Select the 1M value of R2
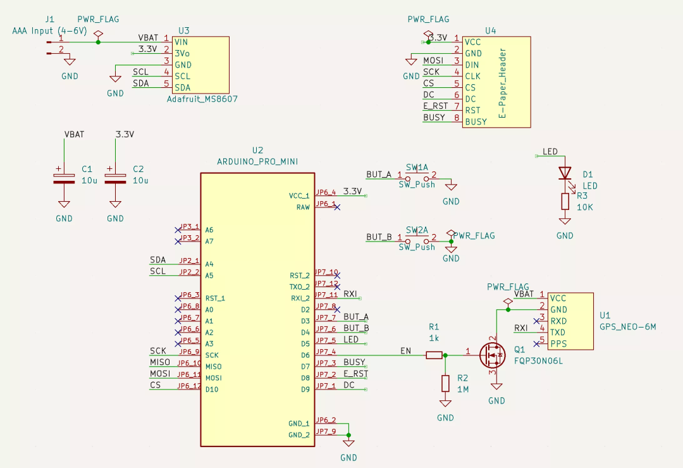 point(463,390)
